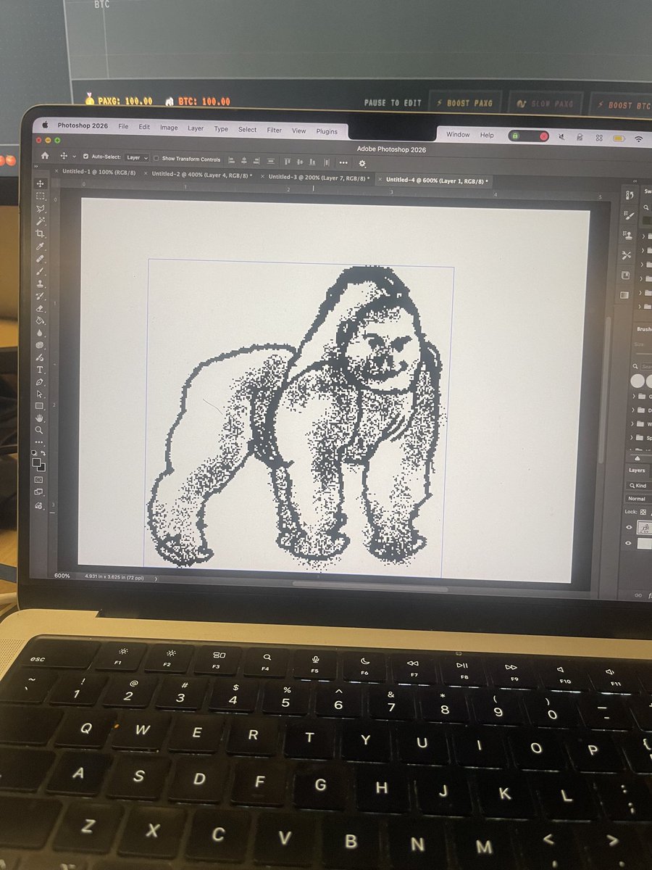652x870 pixels.
Task: Open the Auto-Select Layer dropdown
Action: pyautogui.click(x=137, y=157)
